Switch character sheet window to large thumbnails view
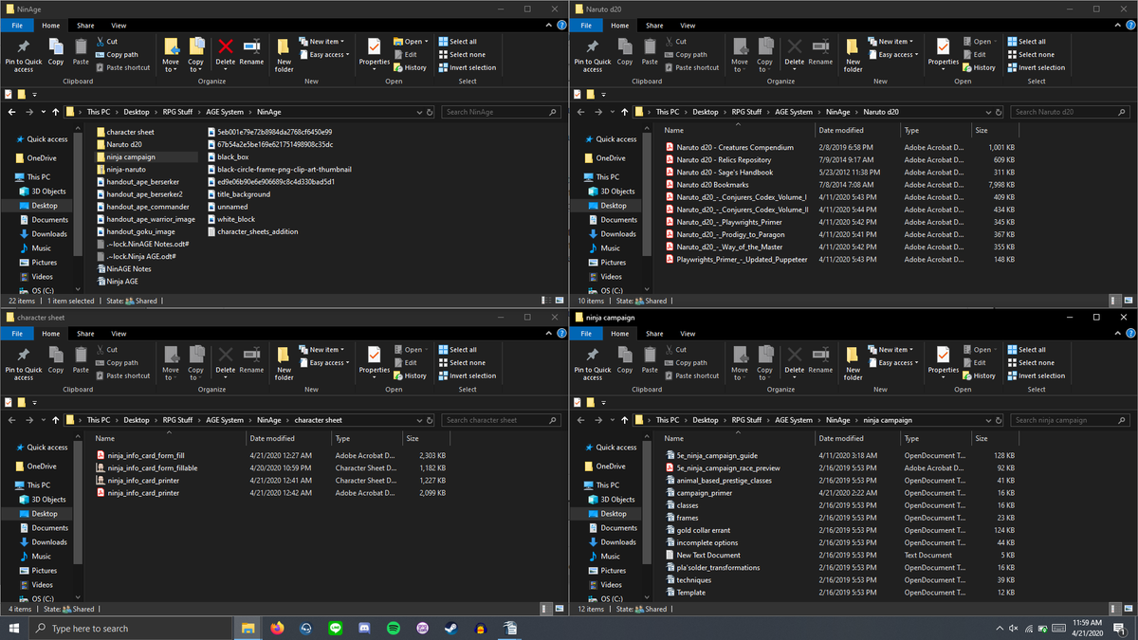The image size is (1138, 640). [x=559, y=609]
